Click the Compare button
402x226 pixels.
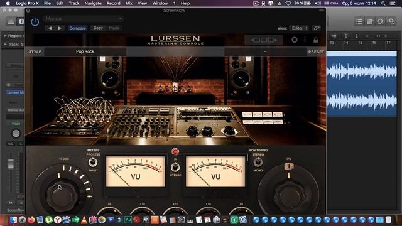(77, 28)
